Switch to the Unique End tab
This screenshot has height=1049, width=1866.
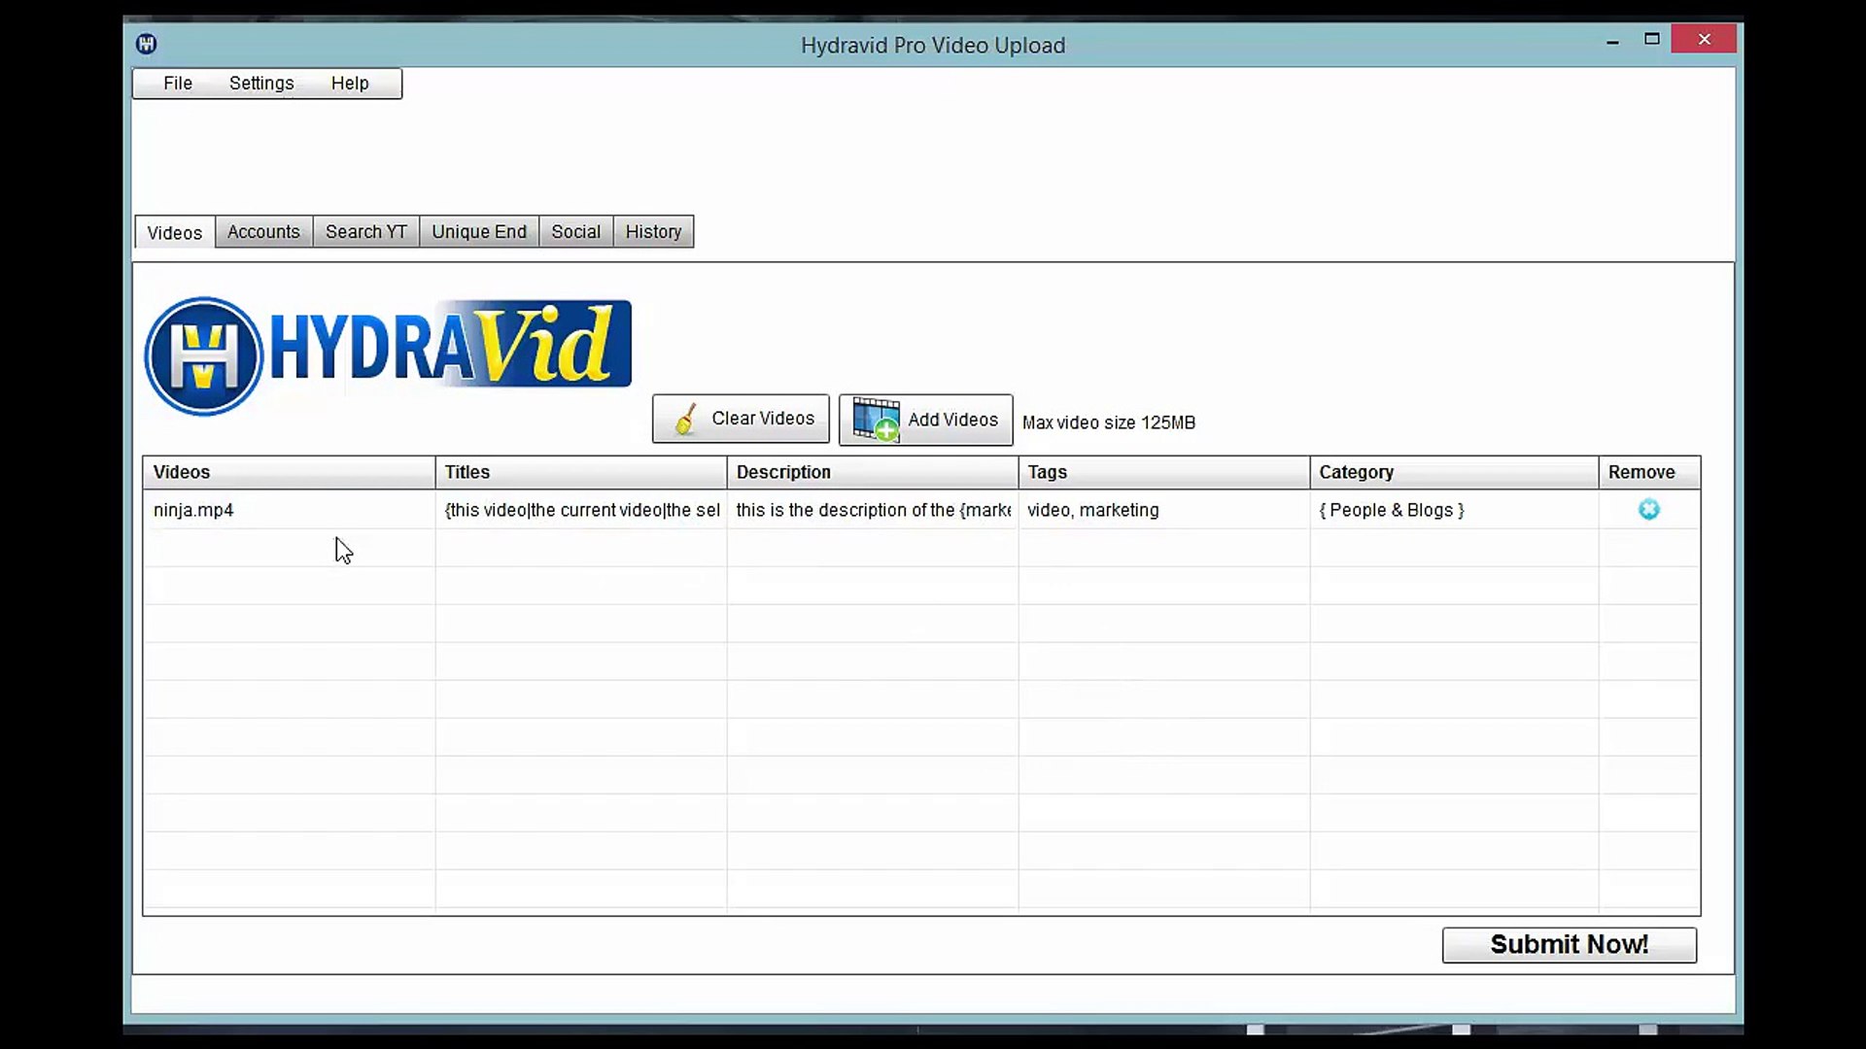tap(478, 231)
